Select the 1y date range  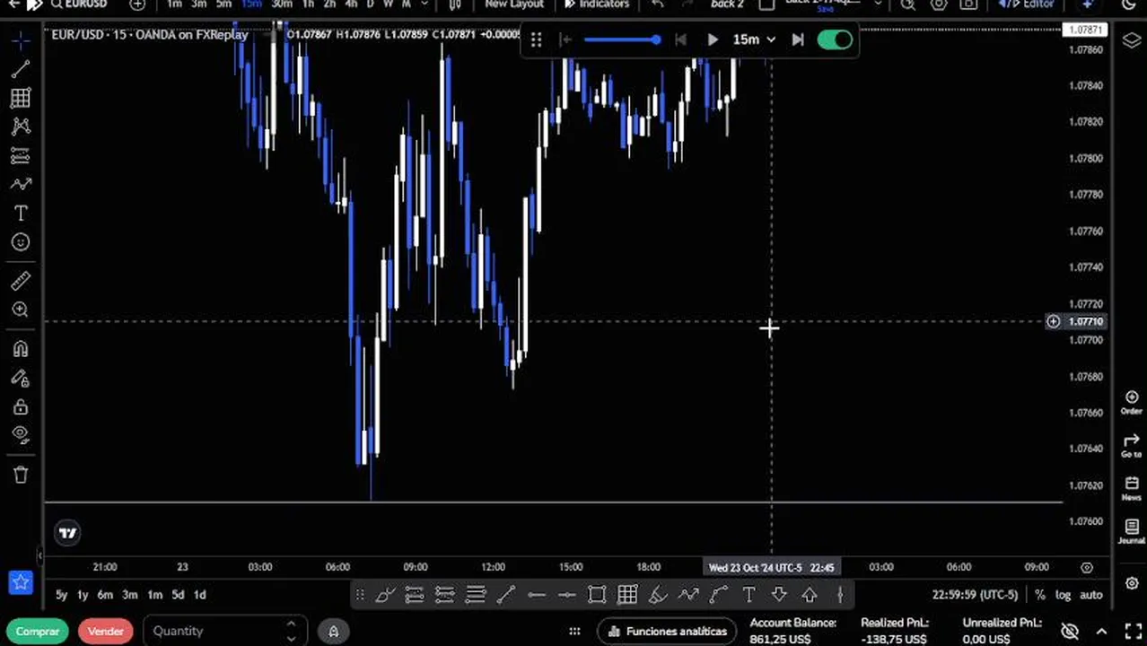coord(83,595)
